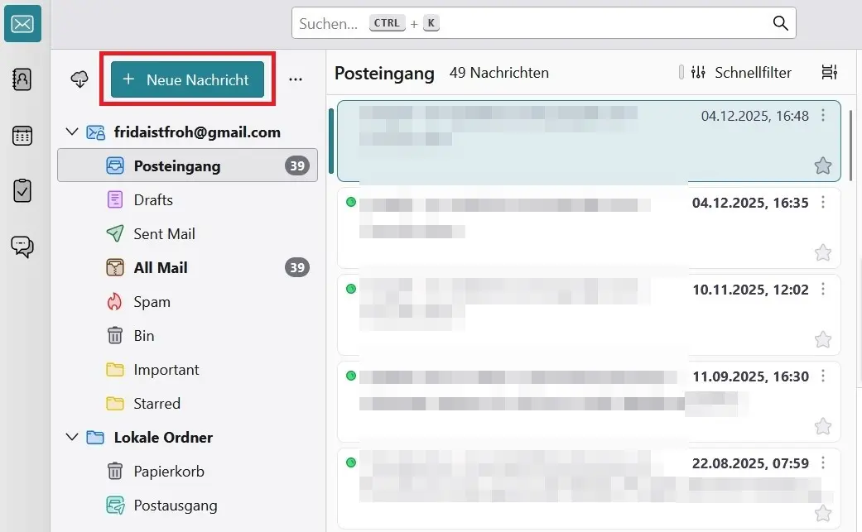
Task: Collapse the Lokale Ordner folder group
Action: 71,437
